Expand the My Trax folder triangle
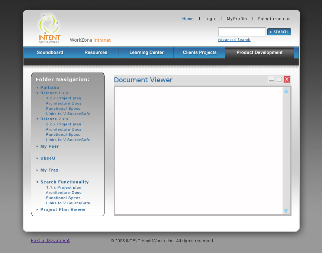Image resolution: width=322 pixels, height=253 pixels. click(38, 170)
